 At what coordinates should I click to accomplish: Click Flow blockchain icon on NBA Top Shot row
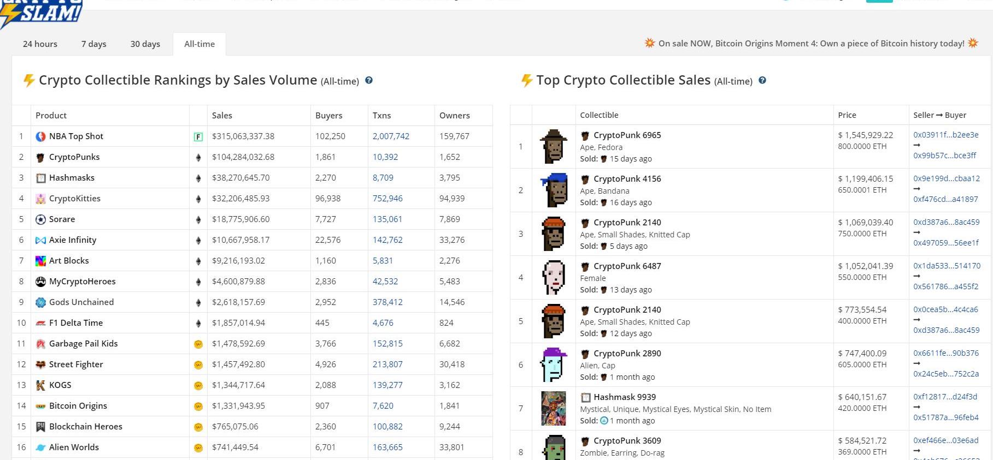[x=198, y=137]
